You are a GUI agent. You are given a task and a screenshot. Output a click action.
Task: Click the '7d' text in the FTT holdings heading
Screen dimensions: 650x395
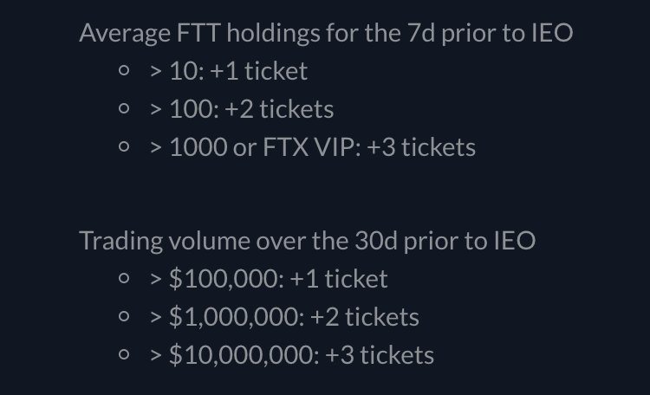(x=420, y=33)
